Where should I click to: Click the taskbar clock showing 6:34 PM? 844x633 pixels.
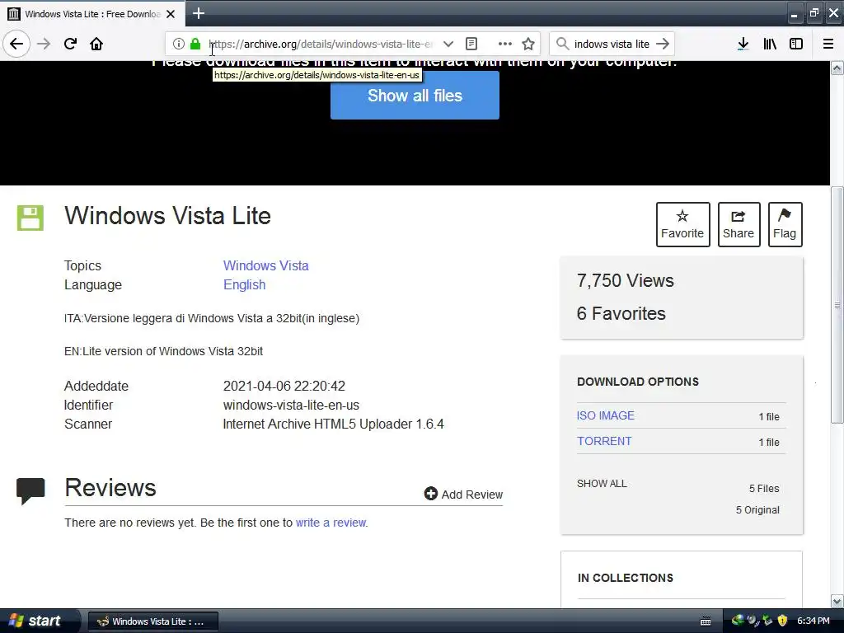click(x=814, y=621)
